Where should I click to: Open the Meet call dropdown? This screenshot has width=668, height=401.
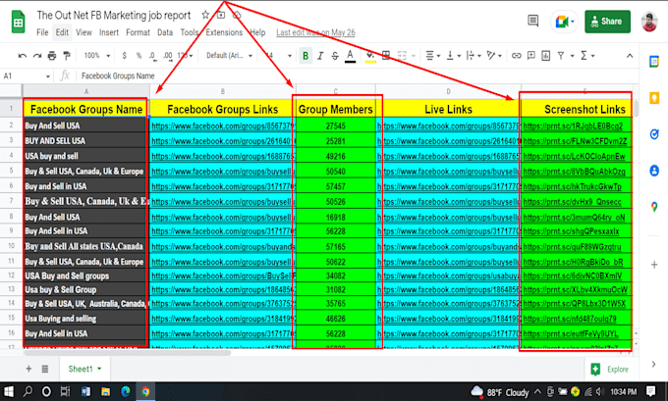pos(572,22)
